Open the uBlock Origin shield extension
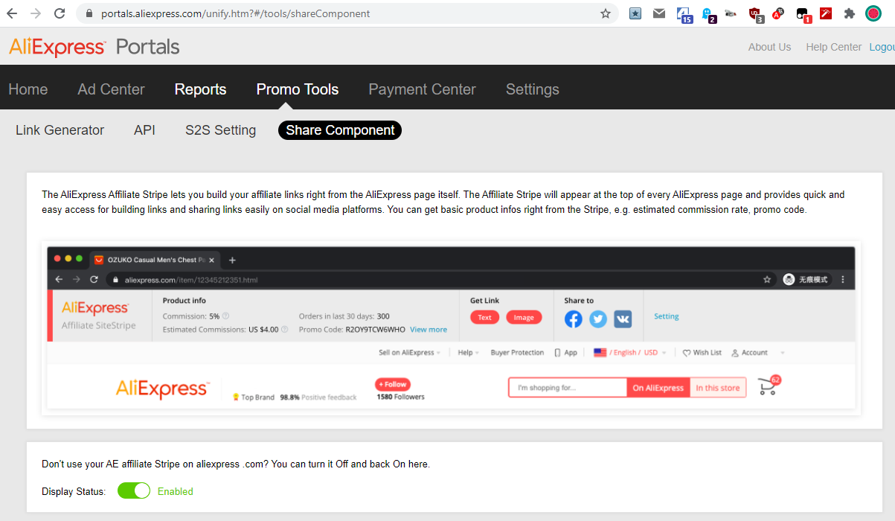Screen dimensions: 895x521 tap(755, 14)
